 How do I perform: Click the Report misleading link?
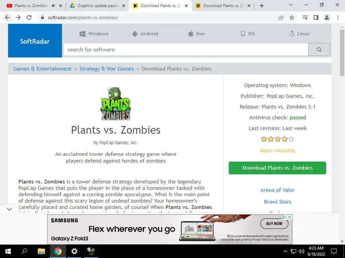point(278,151)
